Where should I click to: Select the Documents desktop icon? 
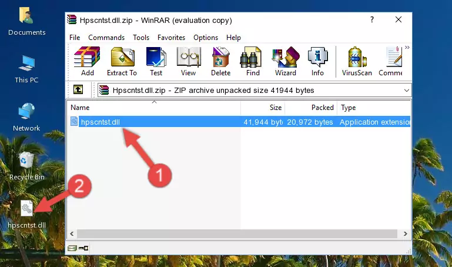click(27, 22)
